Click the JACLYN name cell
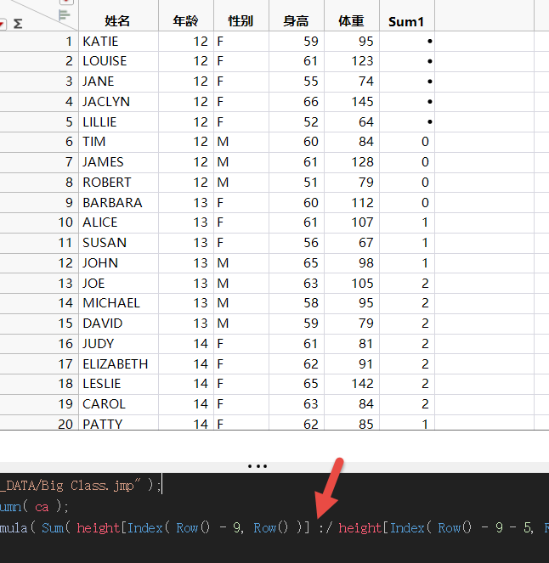This screenshot has width=549, height=563. pyautogui.click(x=118, y=102)
